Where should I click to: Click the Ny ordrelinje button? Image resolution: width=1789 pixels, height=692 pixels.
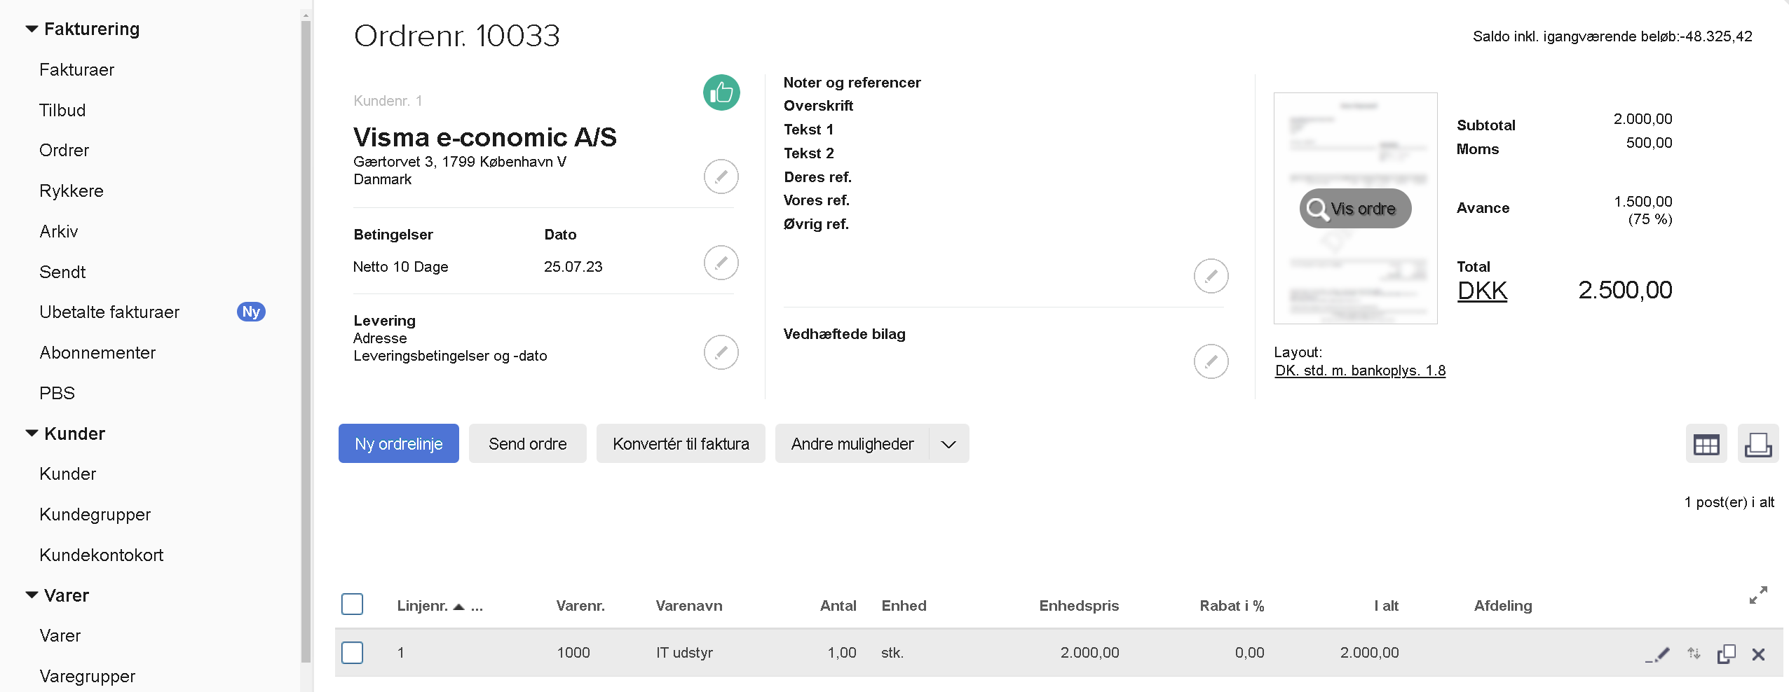[x=398, y=444]
